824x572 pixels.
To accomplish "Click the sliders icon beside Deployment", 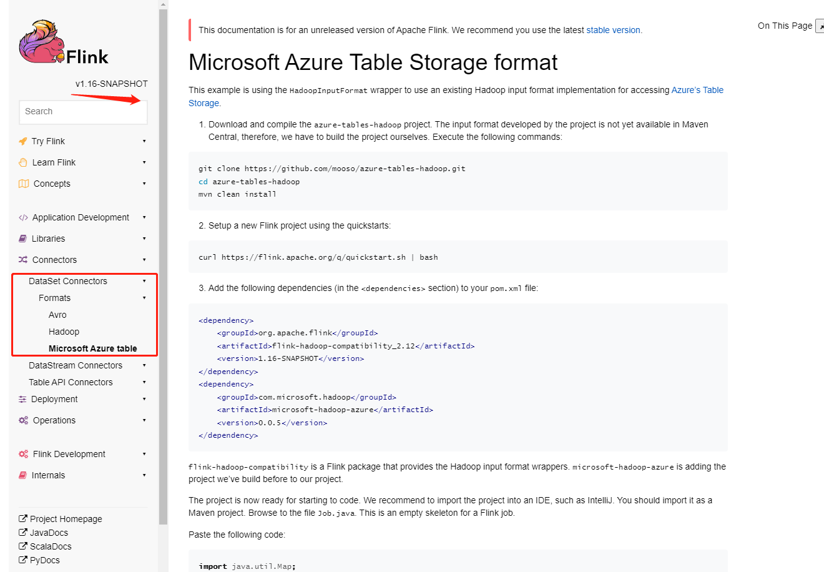I will [x=22, y=399].
